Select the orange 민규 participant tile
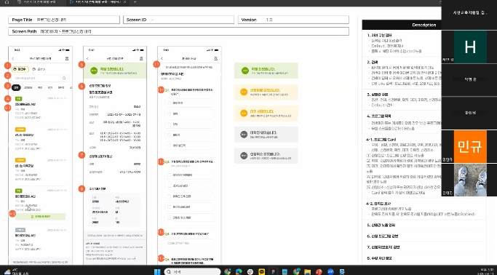Screen dimensions: 497x275 (469, 146)
